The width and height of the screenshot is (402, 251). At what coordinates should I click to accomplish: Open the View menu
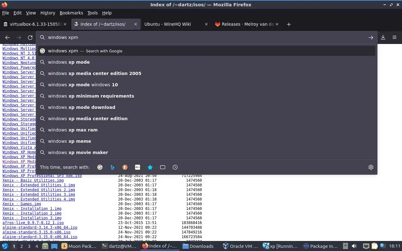pyautogui.click(x=31, y=13)
